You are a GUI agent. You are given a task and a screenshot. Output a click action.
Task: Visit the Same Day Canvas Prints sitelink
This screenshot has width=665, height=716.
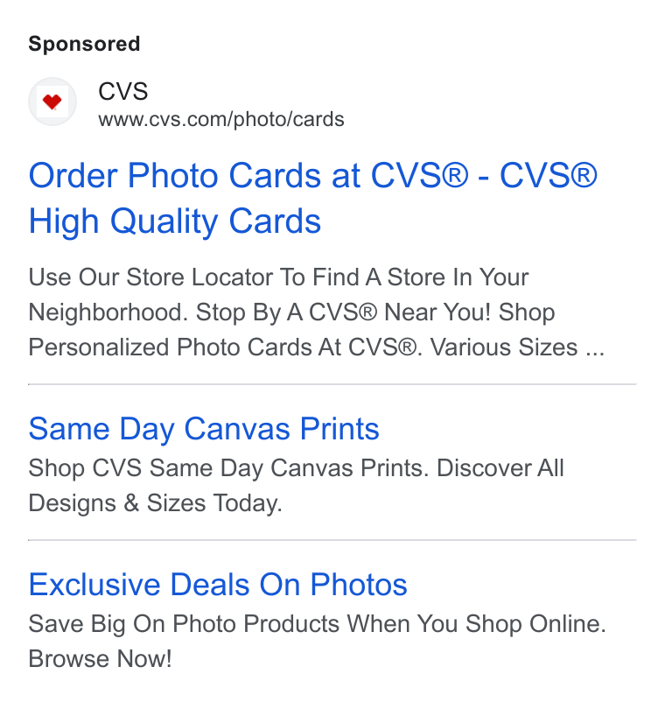click(204, 429)
